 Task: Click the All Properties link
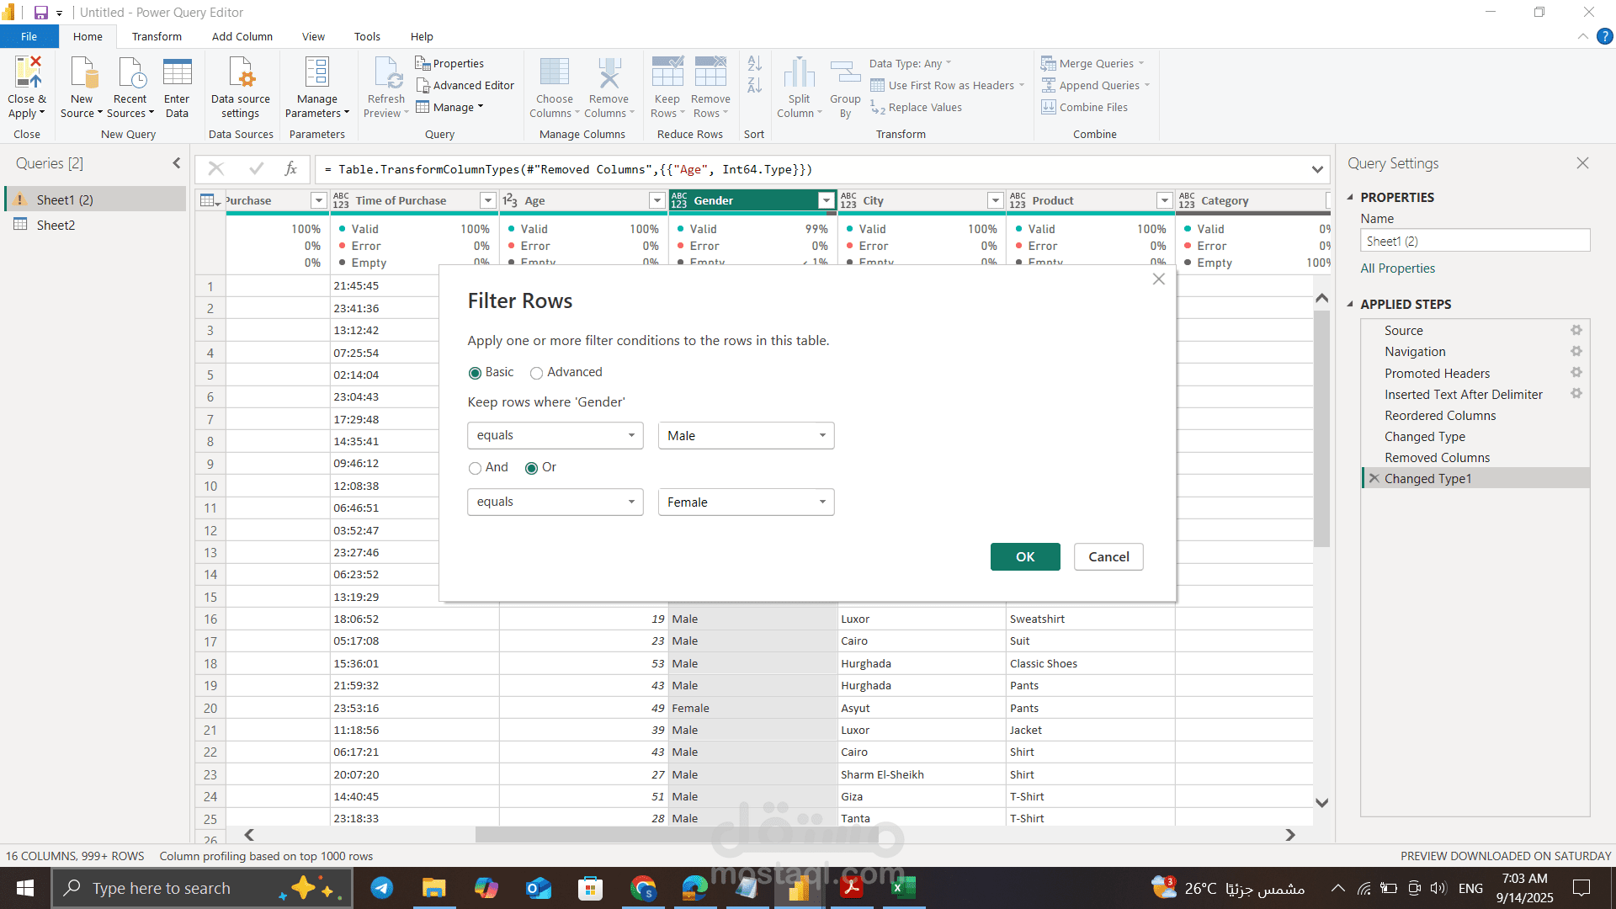point(1397,268)
